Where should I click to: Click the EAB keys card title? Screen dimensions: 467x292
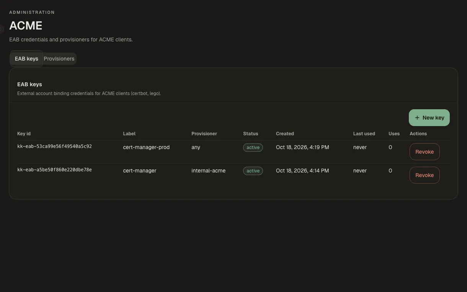pos(29,84)
